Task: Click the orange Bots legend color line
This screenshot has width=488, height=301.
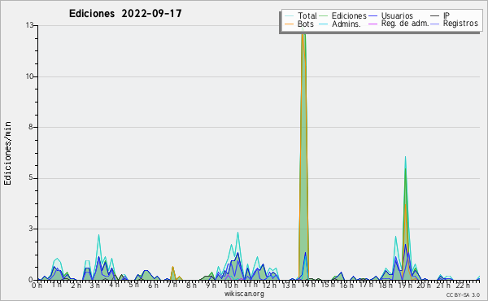Action: (289, 24)
